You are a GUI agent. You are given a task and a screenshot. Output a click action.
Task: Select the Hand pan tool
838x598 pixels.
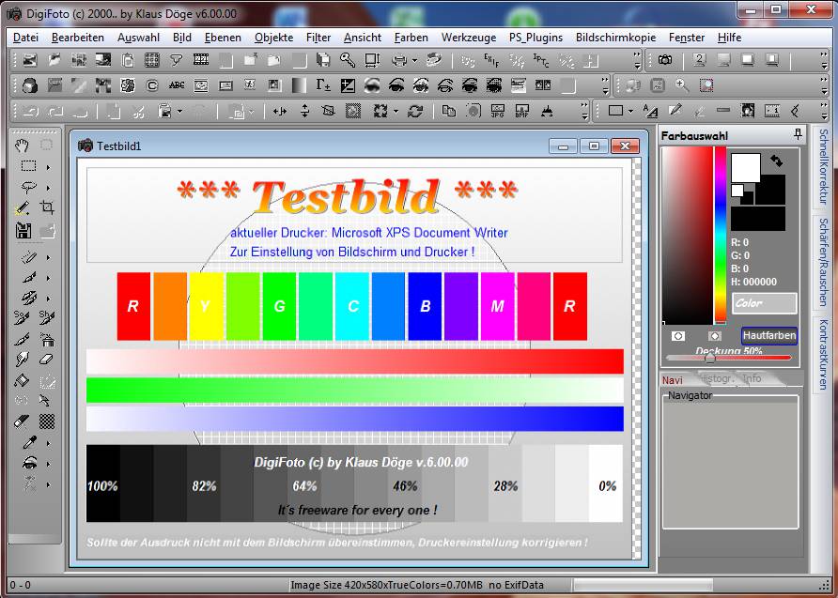pyautogui.click(x=22, y=146)
